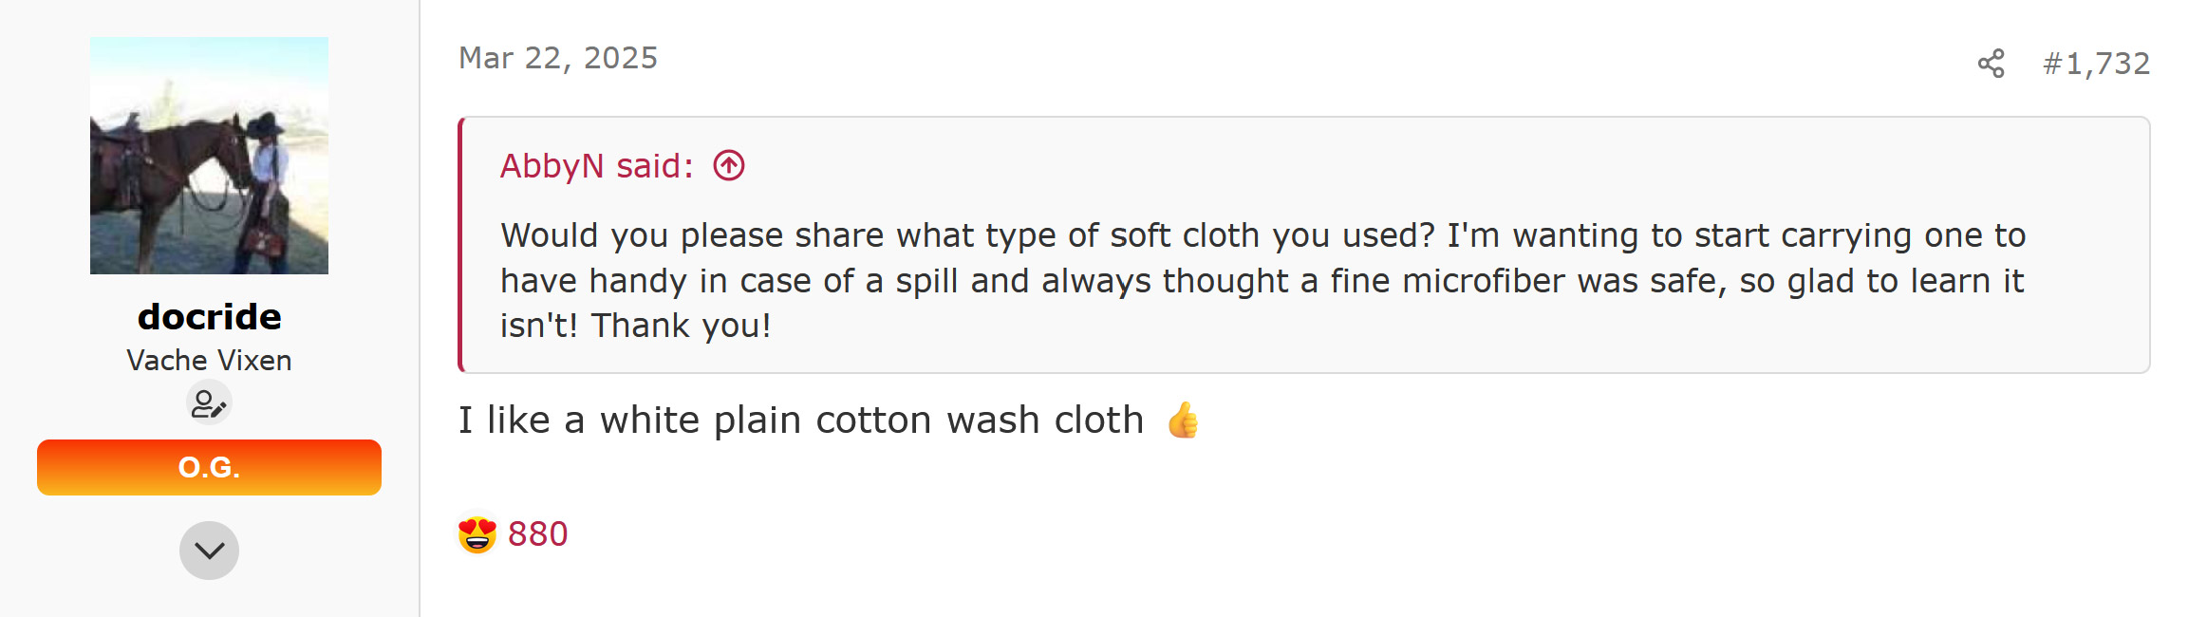
Task: Click the AbbyN said: quote link
Action: coord(596,166)
